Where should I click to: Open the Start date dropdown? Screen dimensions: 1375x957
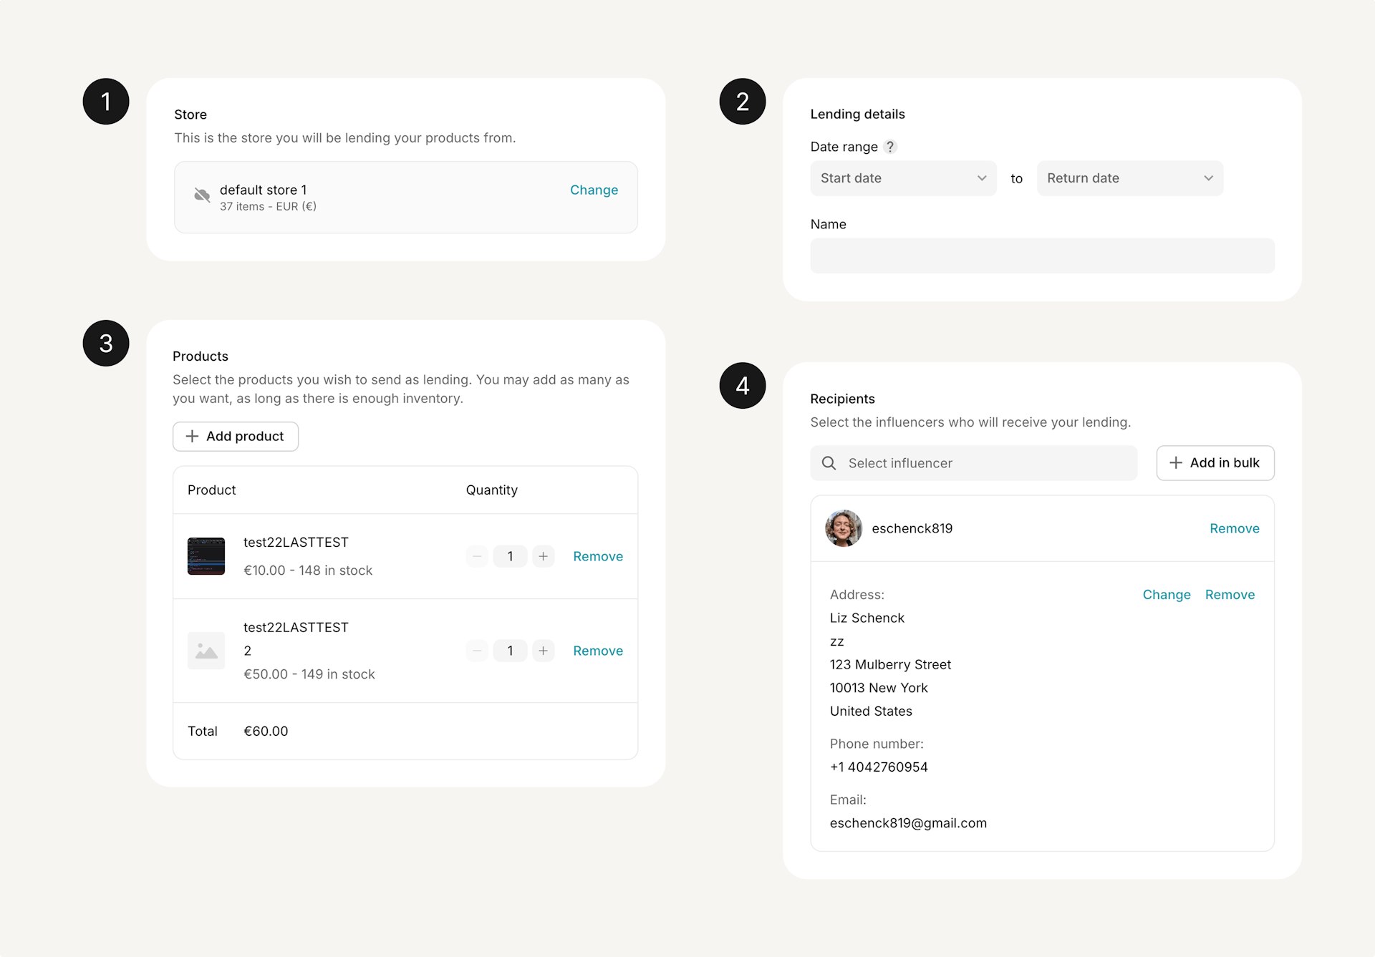(x=903, y=178)
